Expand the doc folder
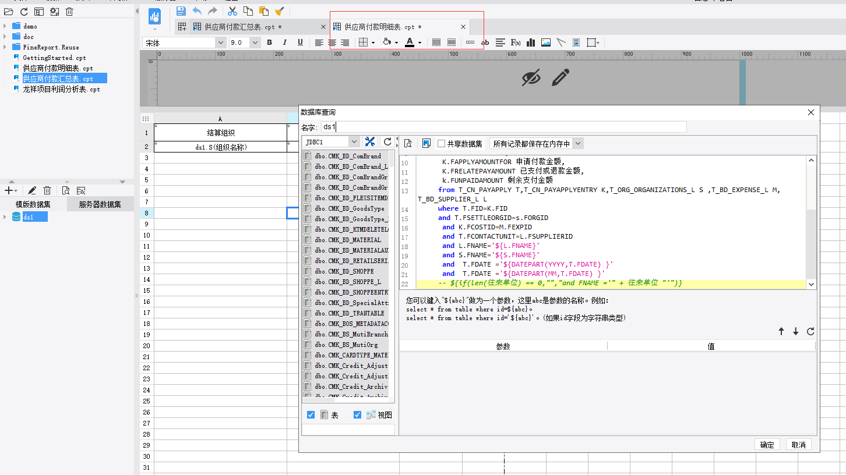The height and width of the screenshot is (475, 846). click(5, 37)
